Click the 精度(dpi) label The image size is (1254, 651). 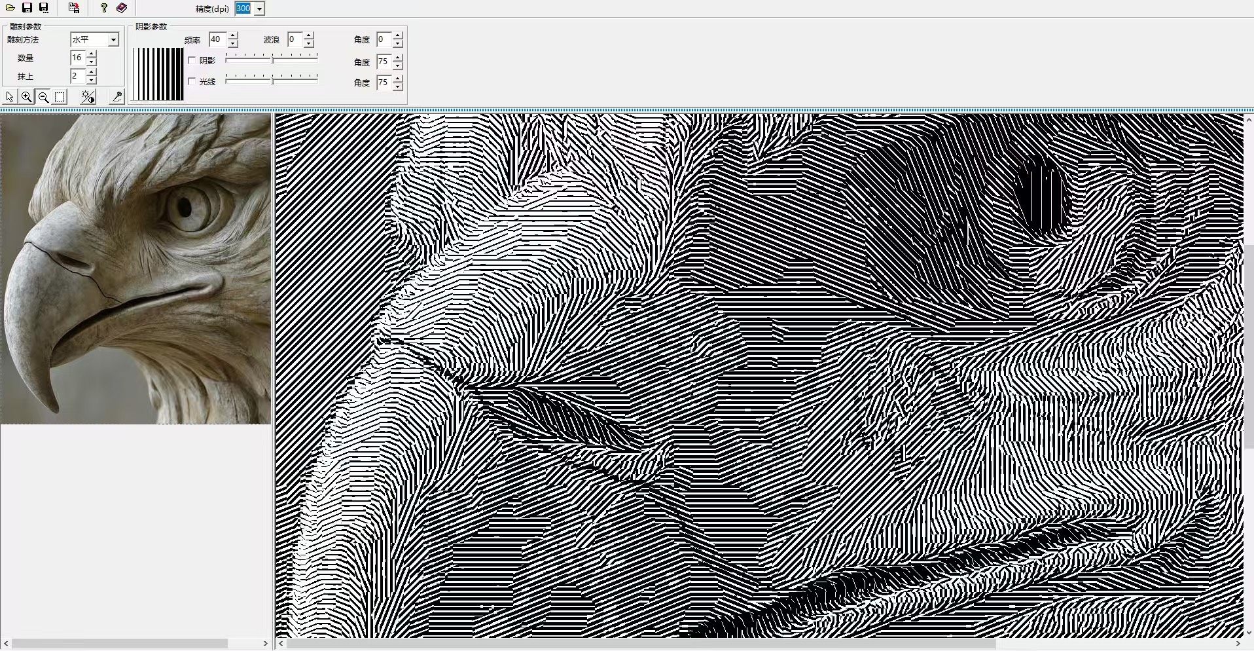point(212,9)
